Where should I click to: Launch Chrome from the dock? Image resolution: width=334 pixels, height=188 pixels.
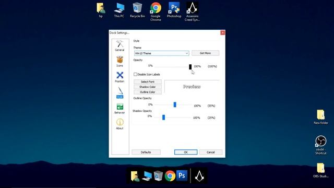tap(170, 176)
